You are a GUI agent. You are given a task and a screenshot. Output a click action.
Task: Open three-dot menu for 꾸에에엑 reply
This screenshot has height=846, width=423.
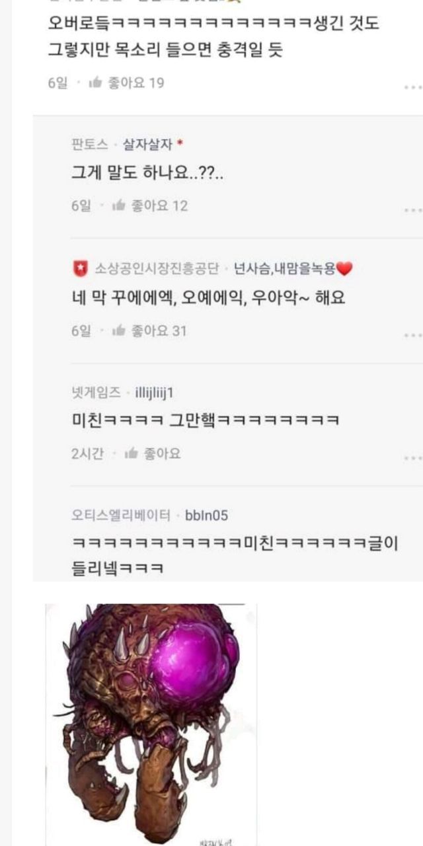tap(413, 335)
